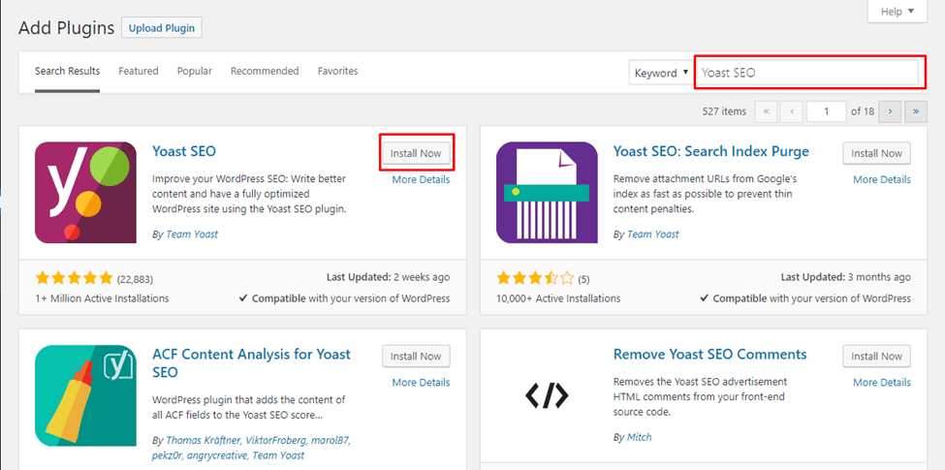Screen dimensions: 945x470
Task: Open More Details for Yoast SEO
Action: [x=421, y=179]
